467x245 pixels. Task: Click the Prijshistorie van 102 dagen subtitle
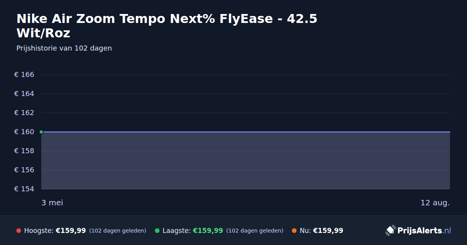pos(64,48)
